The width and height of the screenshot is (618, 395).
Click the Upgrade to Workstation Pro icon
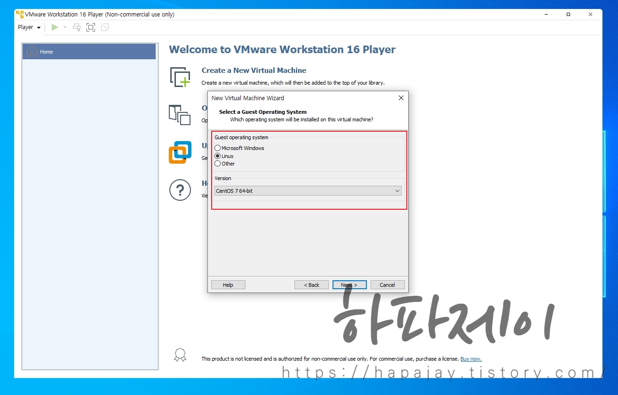180,152
